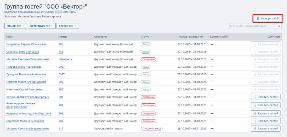
Task: Open guest Байрамова Карина Ильдаровна
Action: 26,44
